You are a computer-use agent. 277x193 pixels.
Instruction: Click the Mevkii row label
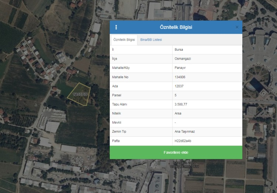tap(116, 123)
